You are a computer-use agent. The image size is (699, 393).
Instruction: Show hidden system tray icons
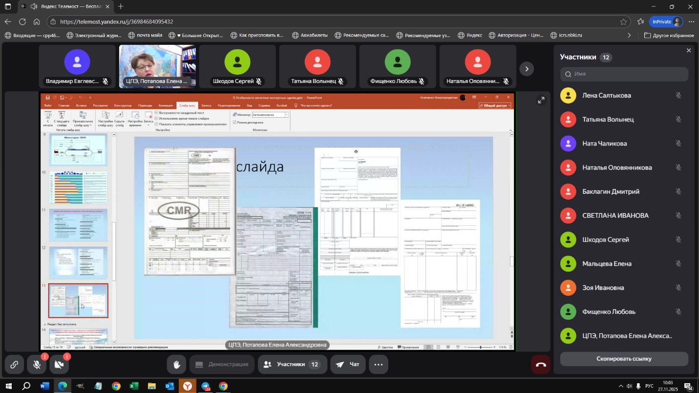(621, 386)
